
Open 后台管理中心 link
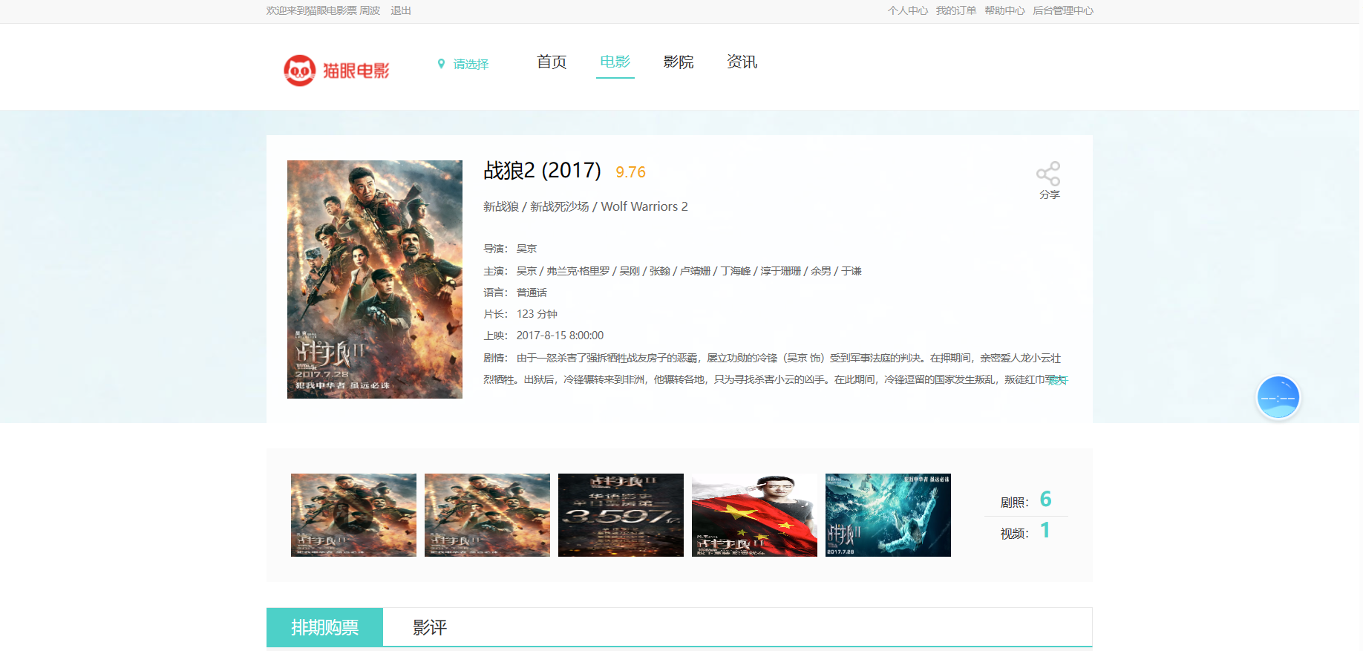tap(1063, 10)
